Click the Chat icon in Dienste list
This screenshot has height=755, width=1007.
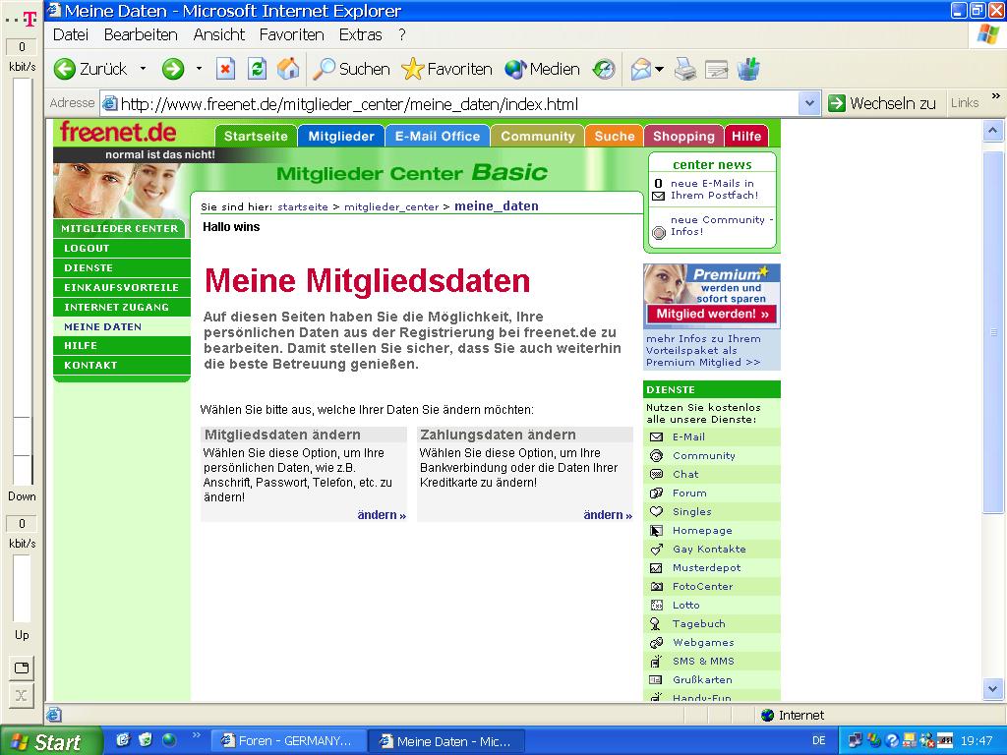656,475
